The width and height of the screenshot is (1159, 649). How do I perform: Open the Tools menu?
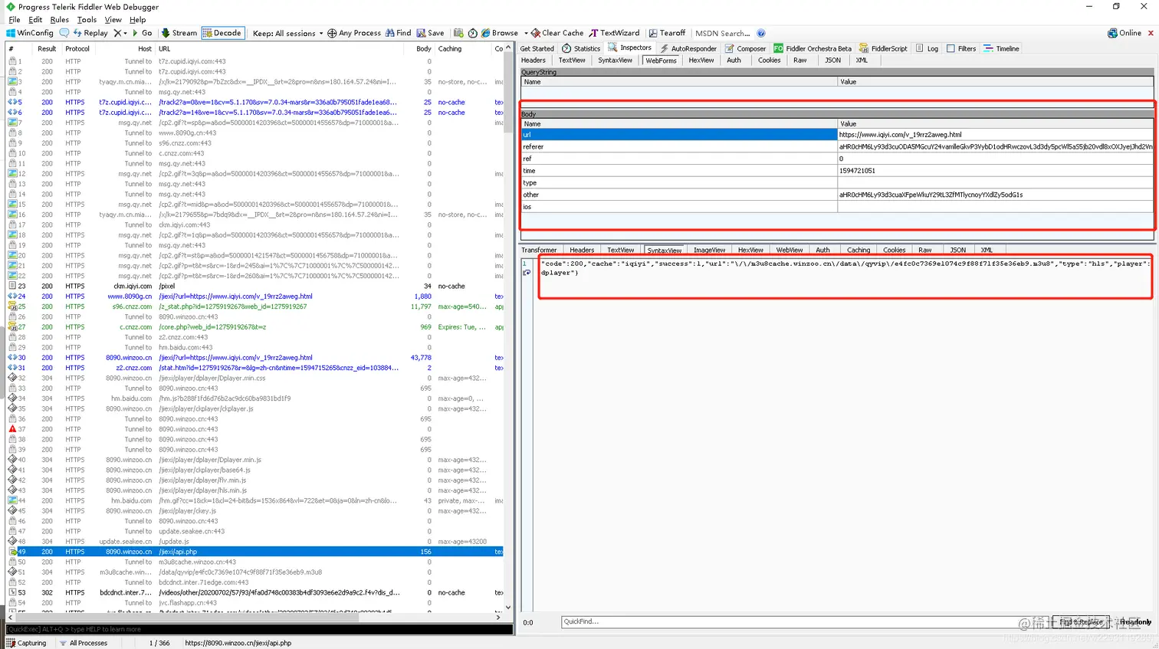(87, 20)
